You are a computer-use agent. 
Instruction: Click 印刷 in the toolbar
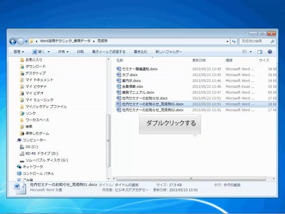pyautogui.click(x=80, y=52)
